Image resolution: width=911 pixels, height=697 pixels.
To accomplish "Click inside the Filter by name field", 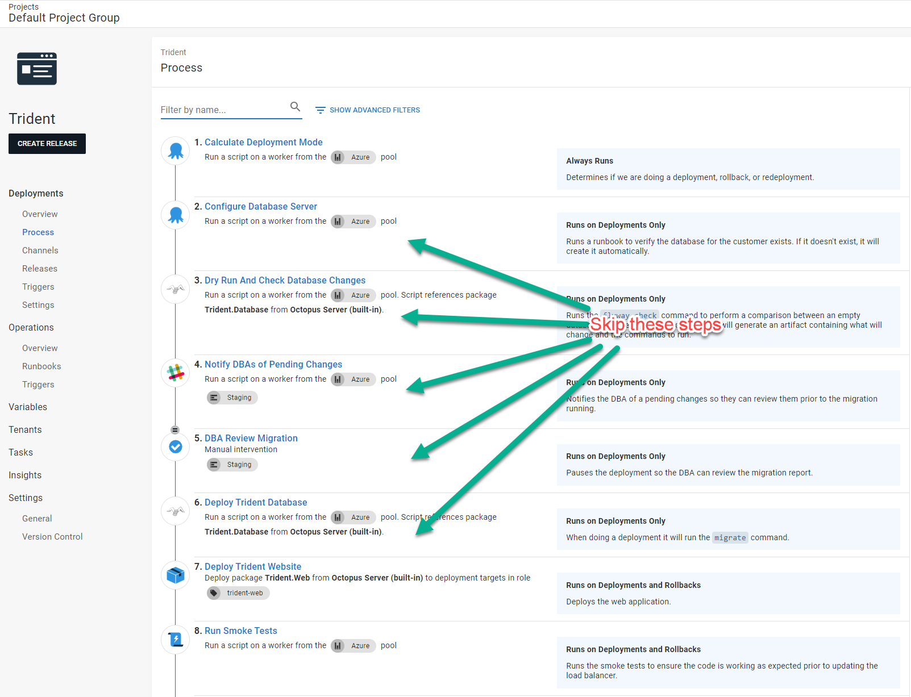I will 222,110.
